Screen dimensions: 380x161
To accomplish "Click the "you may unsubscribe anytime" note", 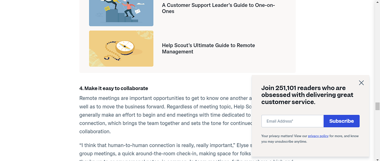I will click(284, 142).
